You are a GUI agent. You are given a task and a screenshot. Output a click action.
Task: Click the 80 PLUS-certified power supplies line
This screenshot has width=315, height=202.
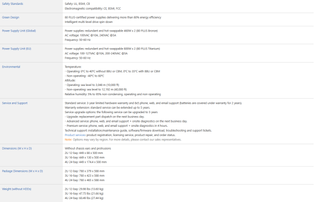tap(113, 17)
